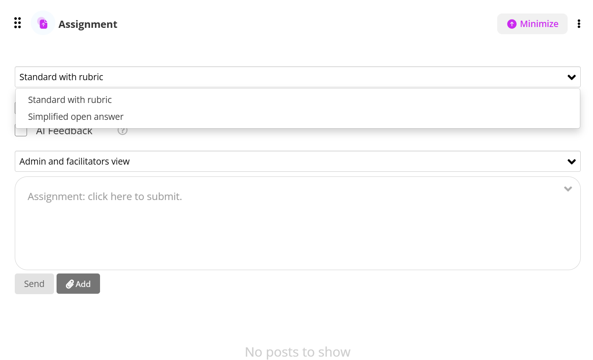
Task: Click the Minimize button
Action: [532, 24]
